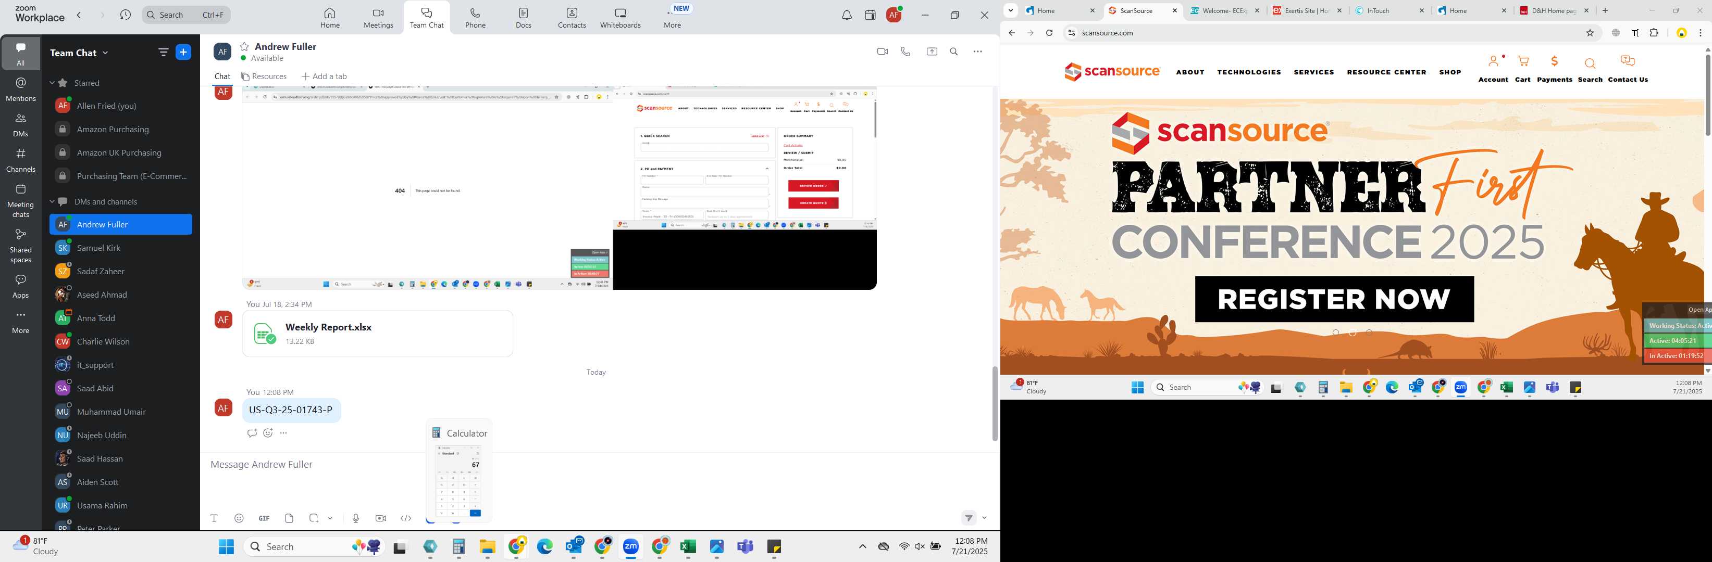Open Zoom profile avatar menu
Viewport: 1712px width, 562px height.
point(894,15)
